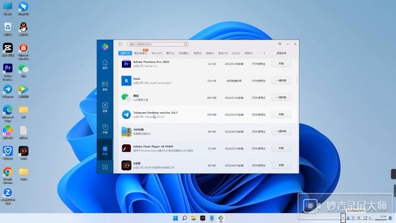Select the folder next to the Edge shortcut
The width and height of the screenshot is (396, 223).
tap(24, 112)
